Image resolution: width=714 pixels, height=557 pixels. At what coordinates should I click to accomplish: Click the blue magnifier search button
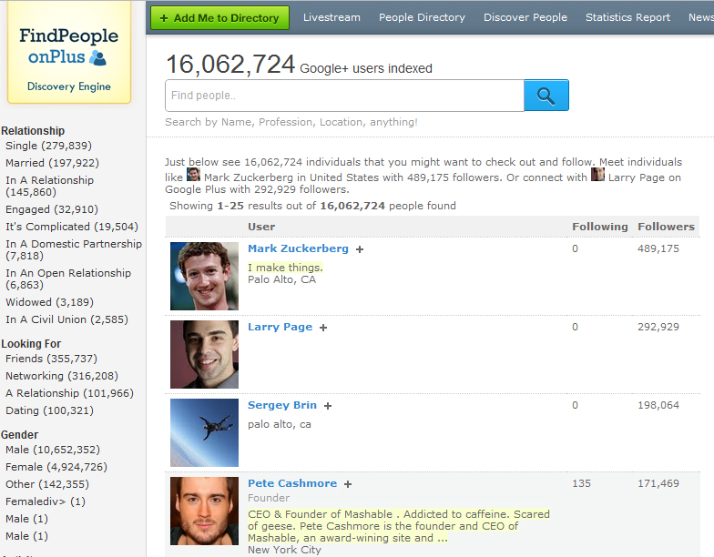546,96
